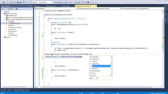Select the Types folder
Viewport: 168px width, 94px height.
pos(12,33)
